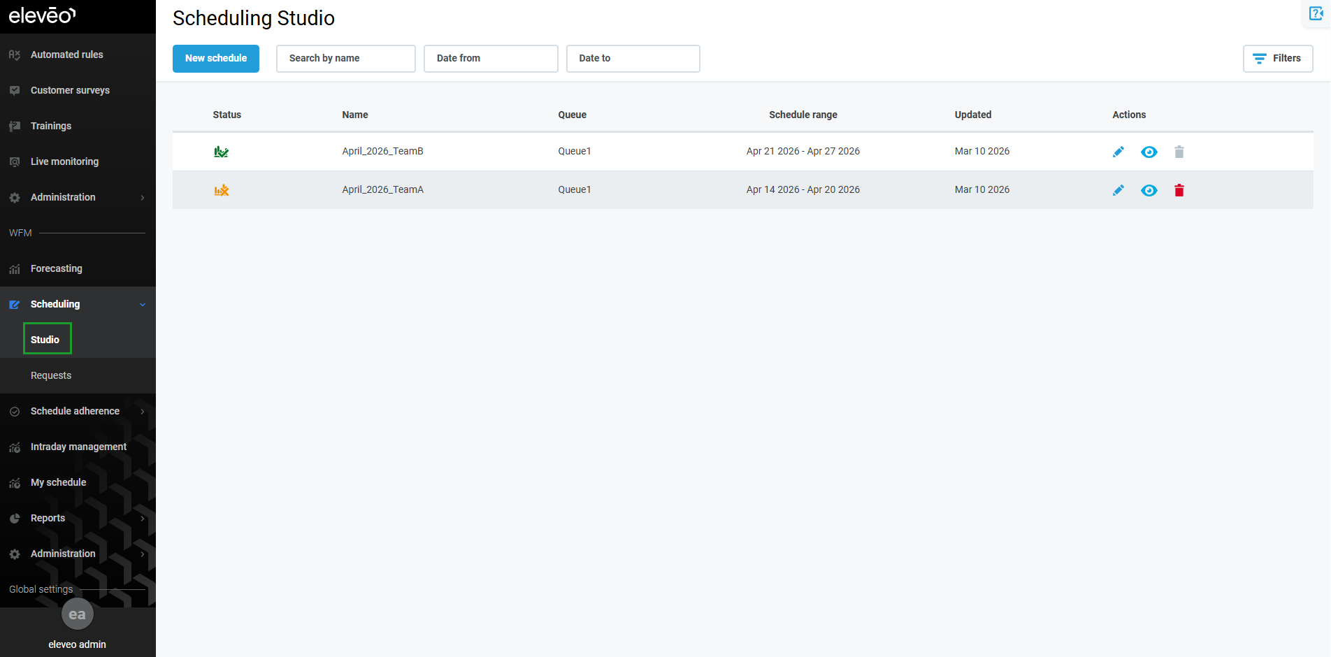Click the Schedule adherence check icon
The image size is (1331, 657).
click(15, 411)
